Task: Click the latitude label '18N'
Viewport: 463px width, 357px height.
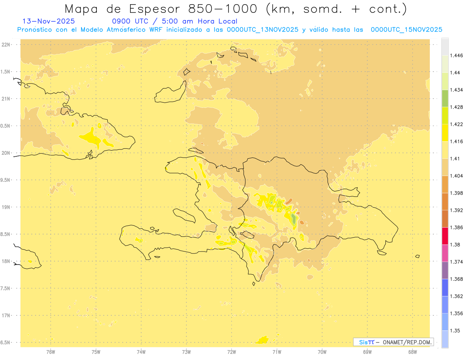Action: (6, 261)
